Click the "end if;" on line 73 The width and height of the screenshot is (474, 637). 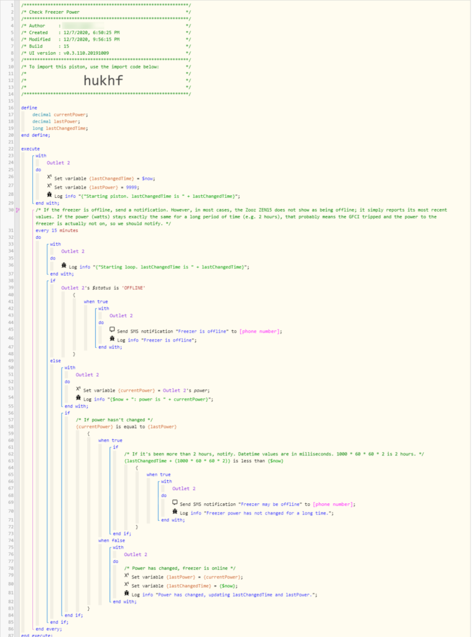click(x=122, y=534)
